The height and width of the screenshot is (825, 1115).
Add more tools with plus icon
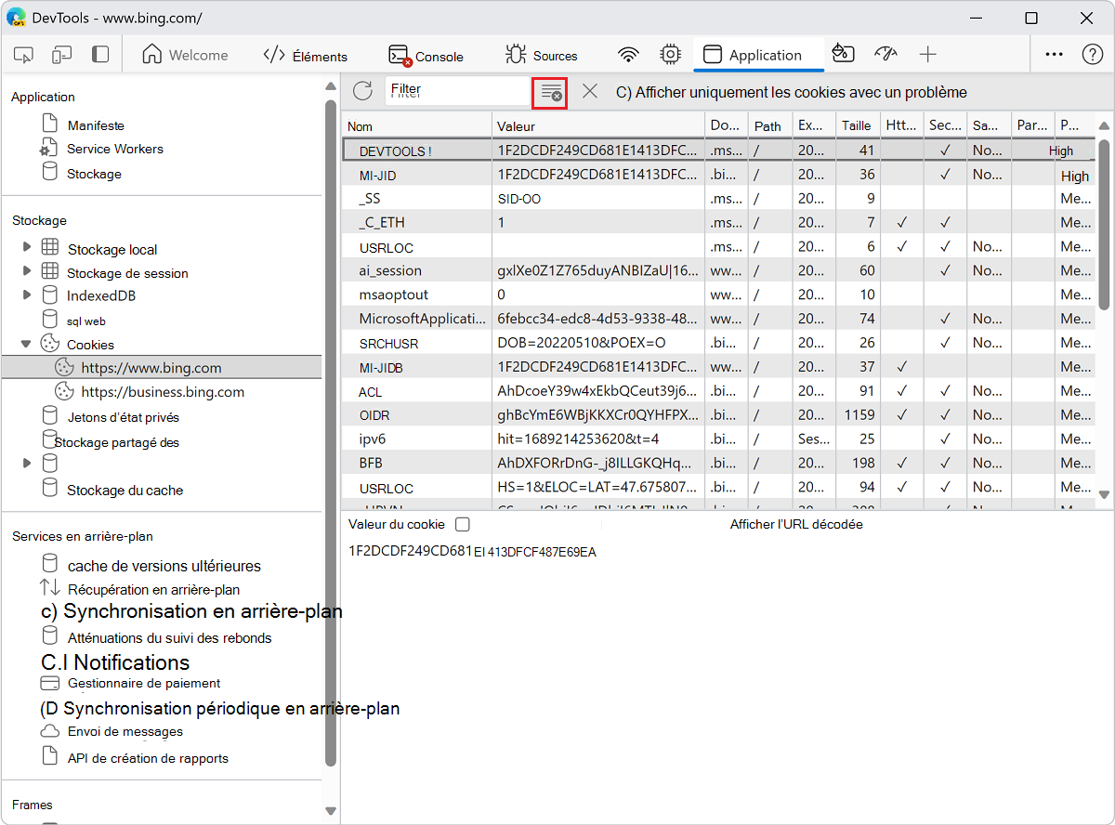(x=927, y=55)
